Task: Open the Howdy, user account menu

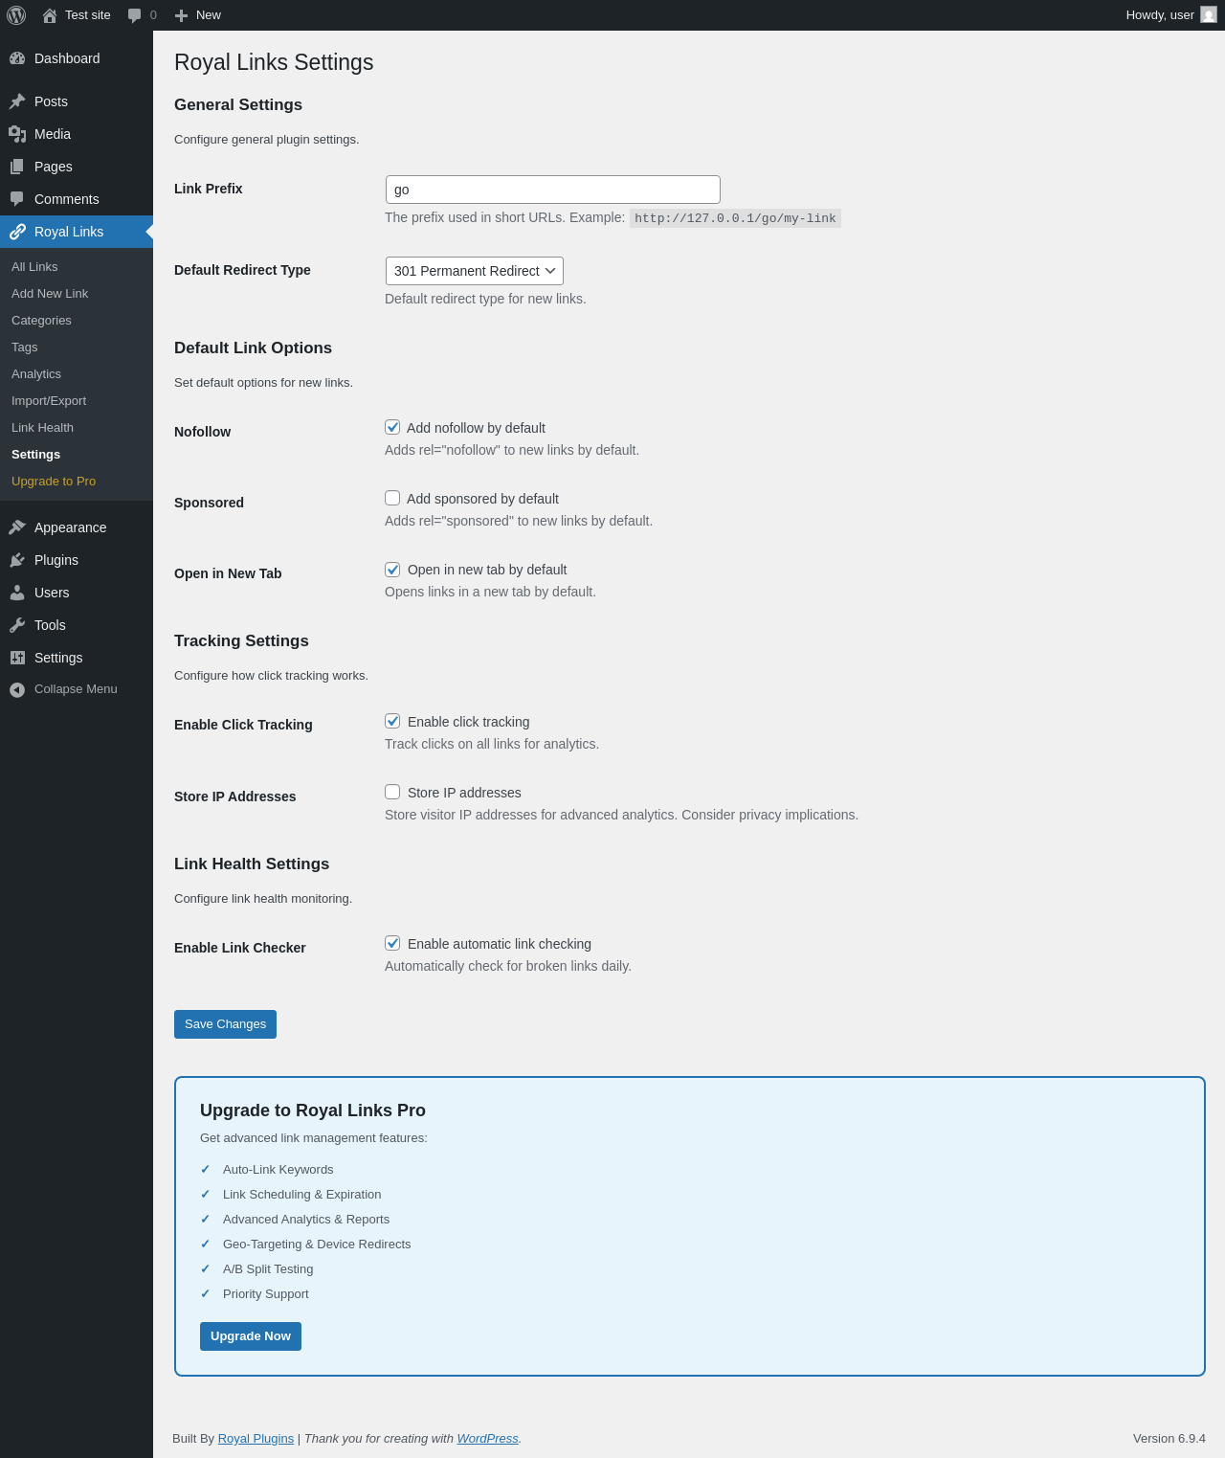Action: (x=1160, y=15)
